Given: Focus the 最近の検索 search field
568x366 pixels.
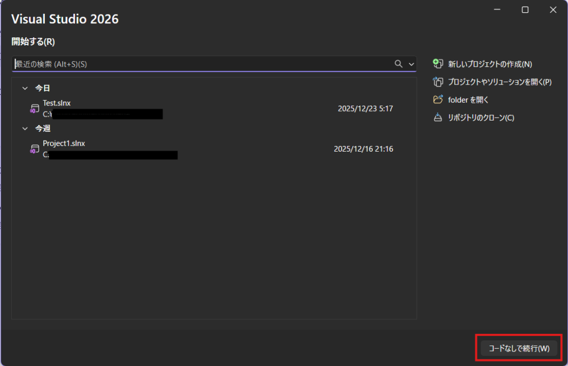Looking at the screenshot, I should (x=200, y=64).
